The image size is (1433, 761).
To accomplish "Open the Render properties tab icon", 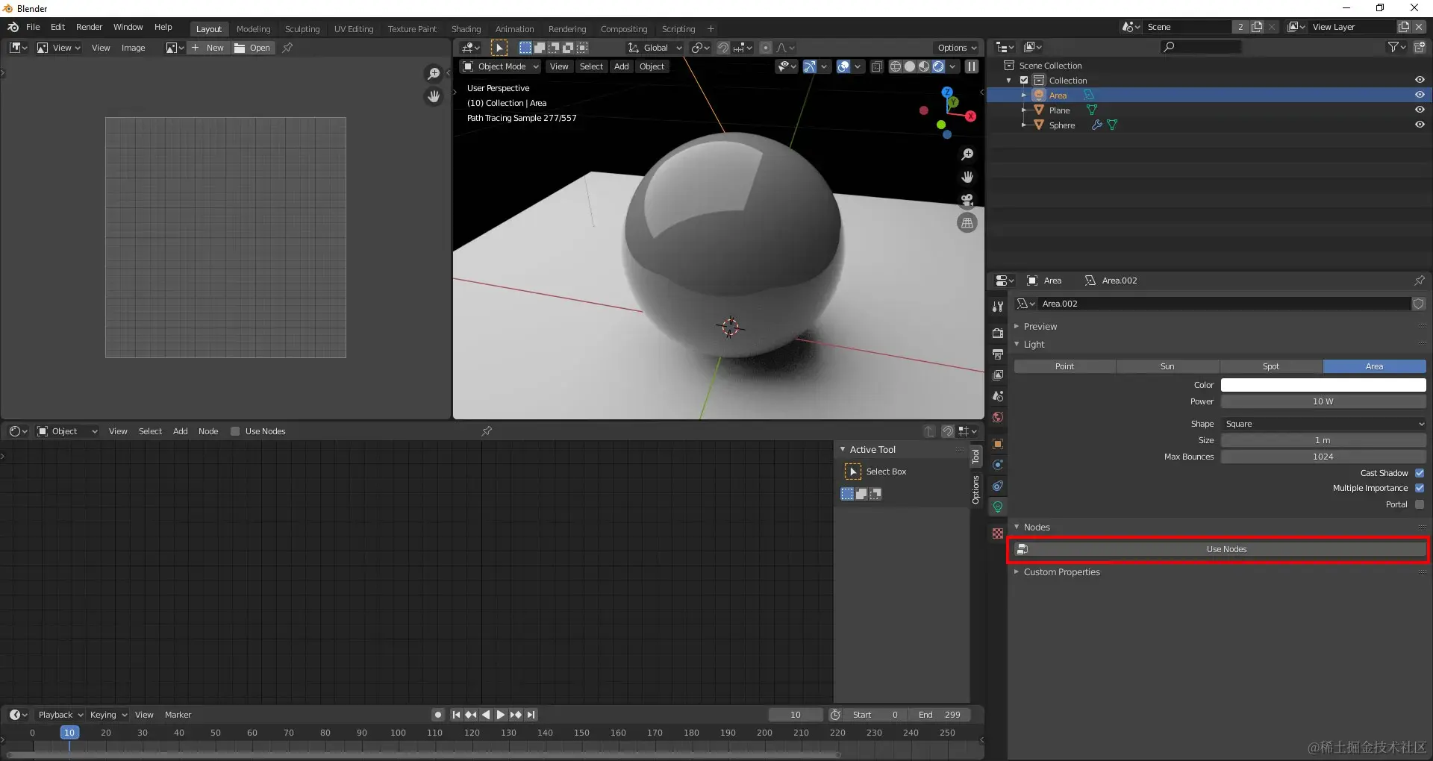I will (998, 333).
